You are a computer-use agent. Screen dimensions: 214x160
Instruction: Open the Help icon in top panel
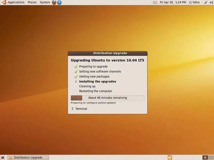[59, 2]
